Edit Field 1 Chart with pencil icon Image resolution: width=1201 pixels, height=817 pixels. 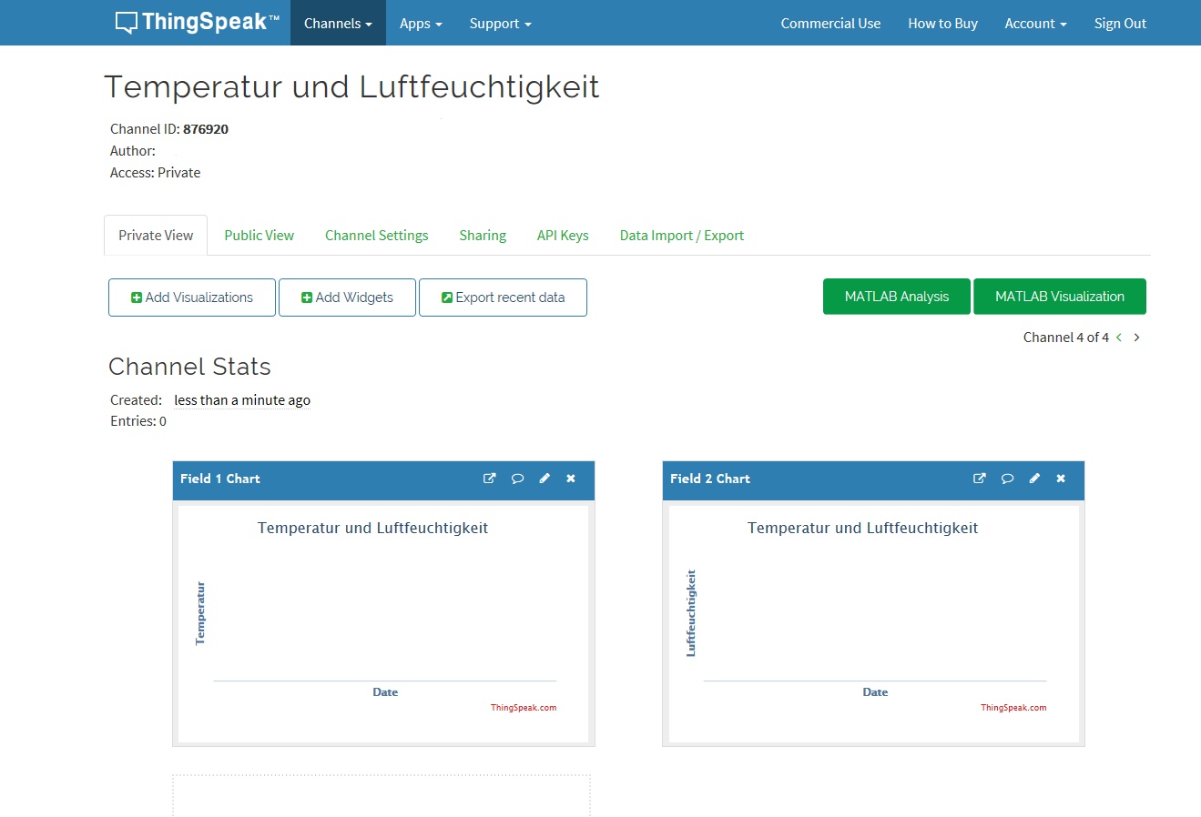pos(545,479)
